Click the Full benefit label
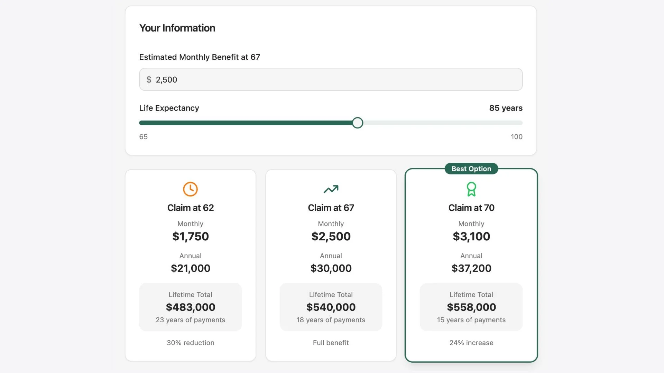The width and height of the screenshot is (664, 373). [331, 343]
